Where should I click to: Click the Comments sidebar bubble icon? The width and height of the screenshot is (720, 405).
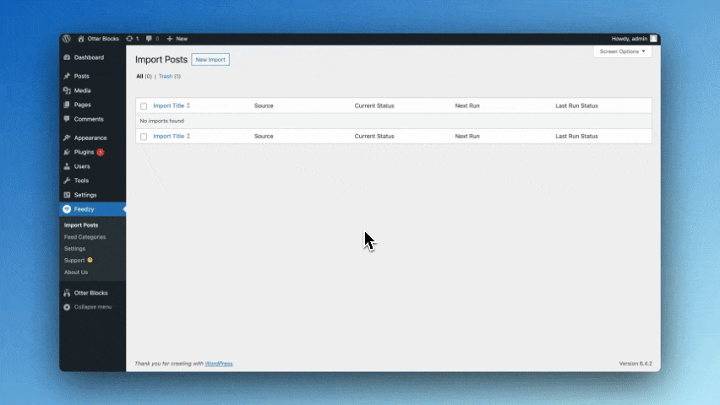click(x=67, y=119)
